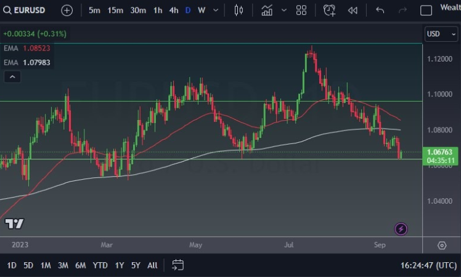
Task: Create an alert with the alarm clock icon
Action: [330, 10]
